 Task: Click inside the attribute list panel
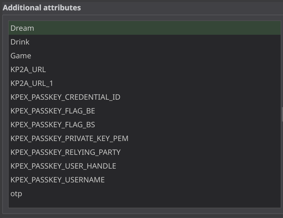click(144, 115)
